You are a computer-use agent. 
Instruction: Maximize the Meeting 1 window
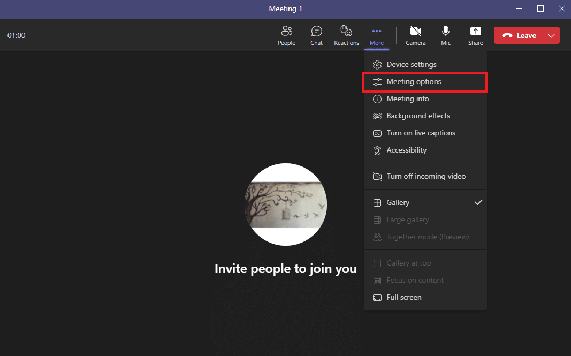pos(540,9)
